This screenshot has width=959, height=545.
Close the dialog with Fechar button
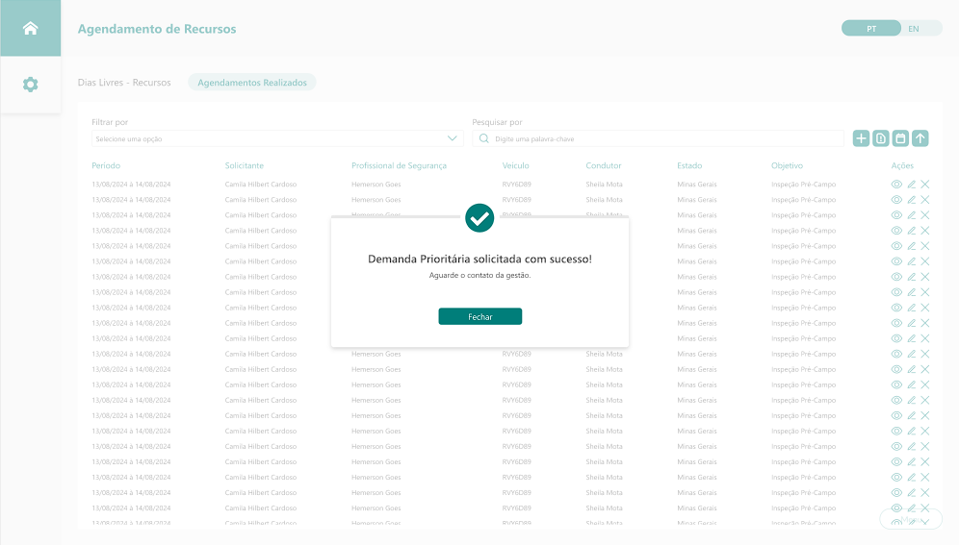480,317
